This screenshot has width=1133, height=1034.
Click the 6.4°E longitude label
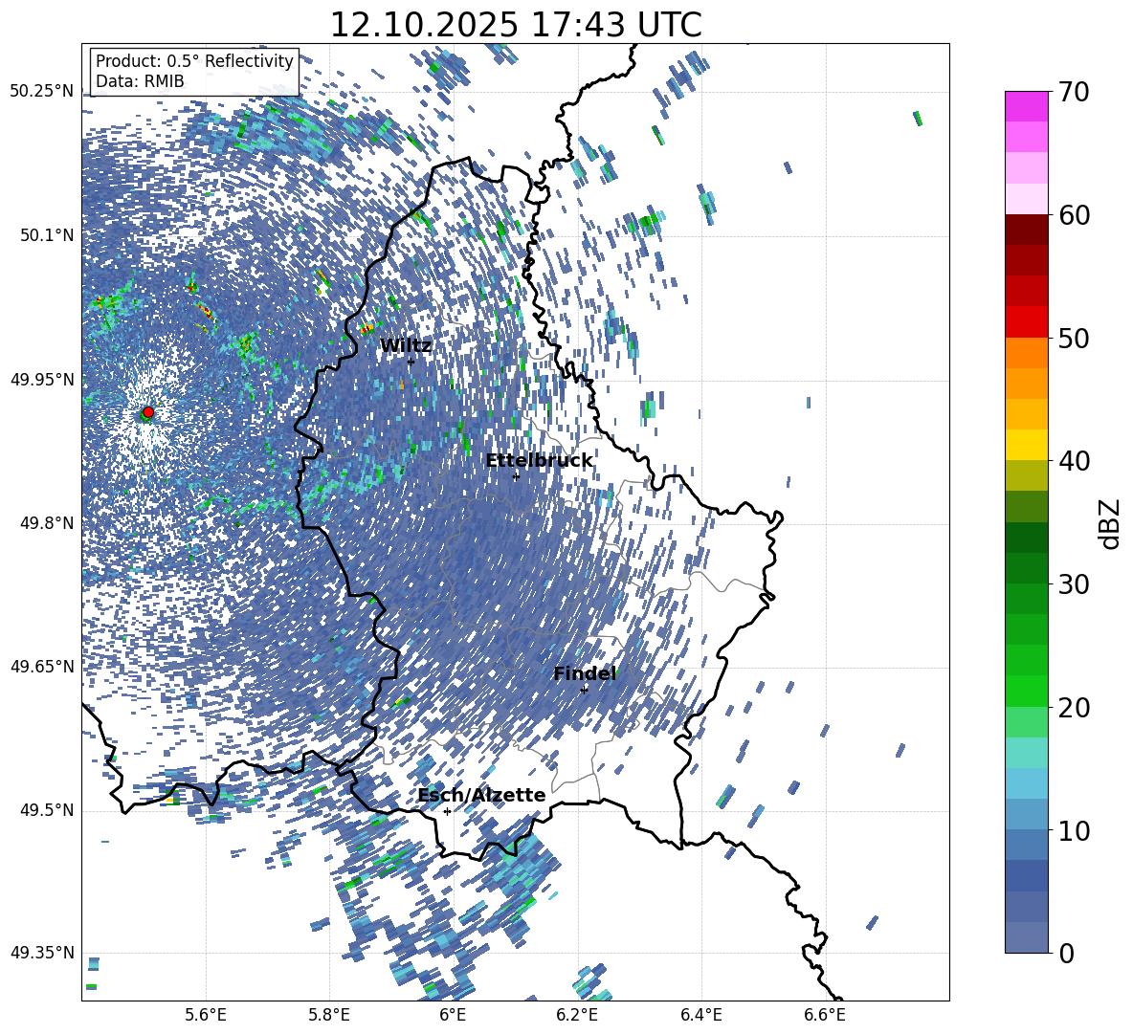[x=701, y=1015]
